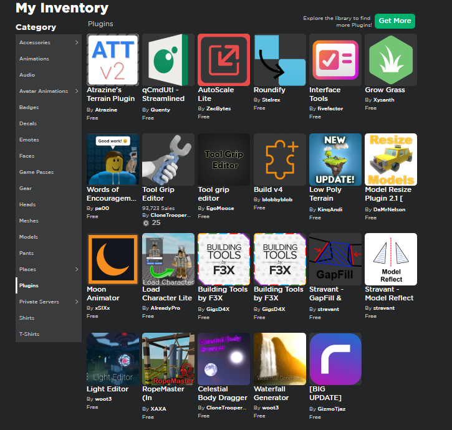Viewport: 452px width, 430px height.
Task: Select the Pants category
Action: (x=49, y=253)
